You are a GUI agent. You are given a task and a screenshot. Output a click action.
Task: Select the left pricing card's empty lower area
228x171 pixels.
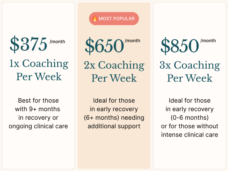click(38, 150)
